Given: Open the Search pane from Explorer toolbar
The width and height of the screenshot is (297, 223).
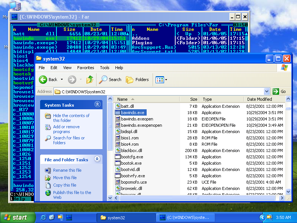Looking at the screenshot, I should (110, 80).
